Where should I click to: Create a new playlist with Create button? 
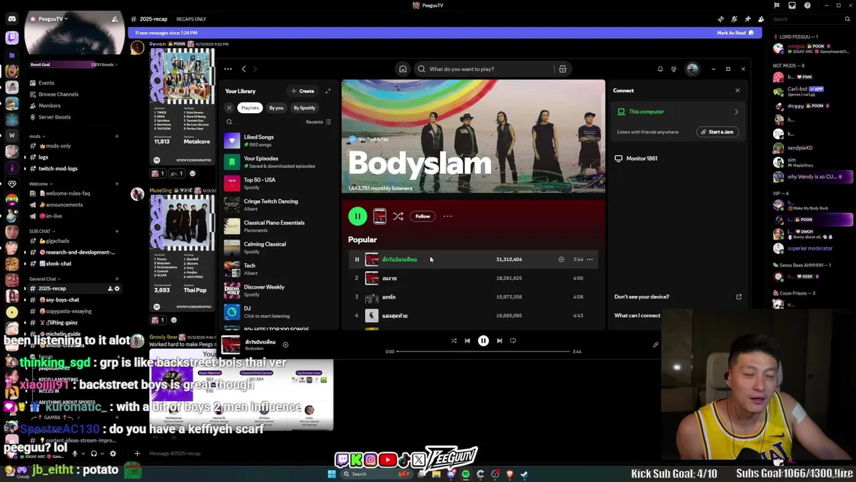tap(302, 91)
